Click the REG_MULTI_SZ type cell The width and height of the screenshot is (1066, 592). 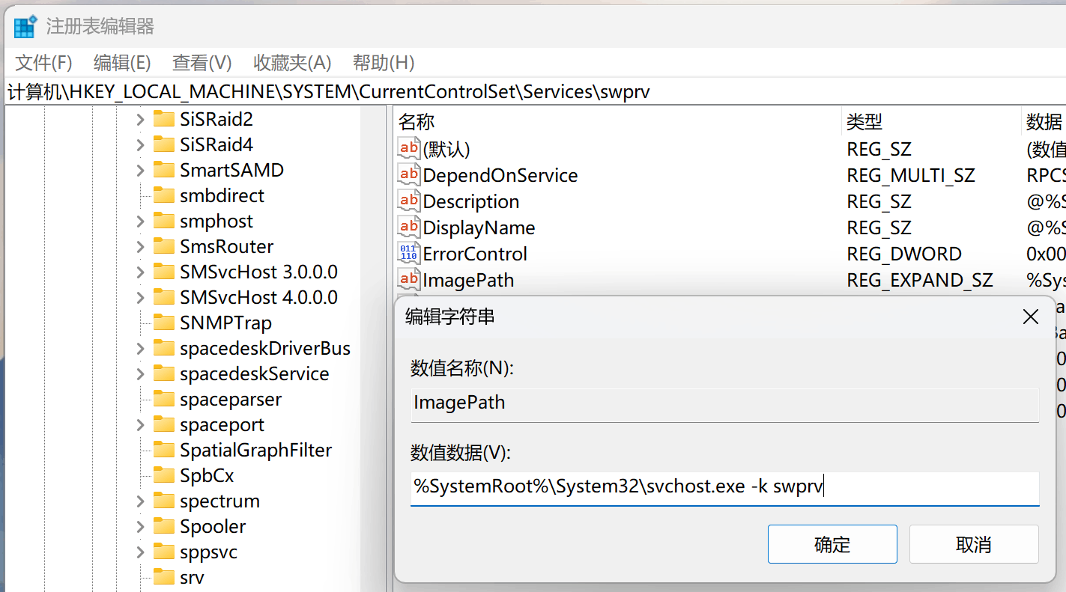[911, 175]
